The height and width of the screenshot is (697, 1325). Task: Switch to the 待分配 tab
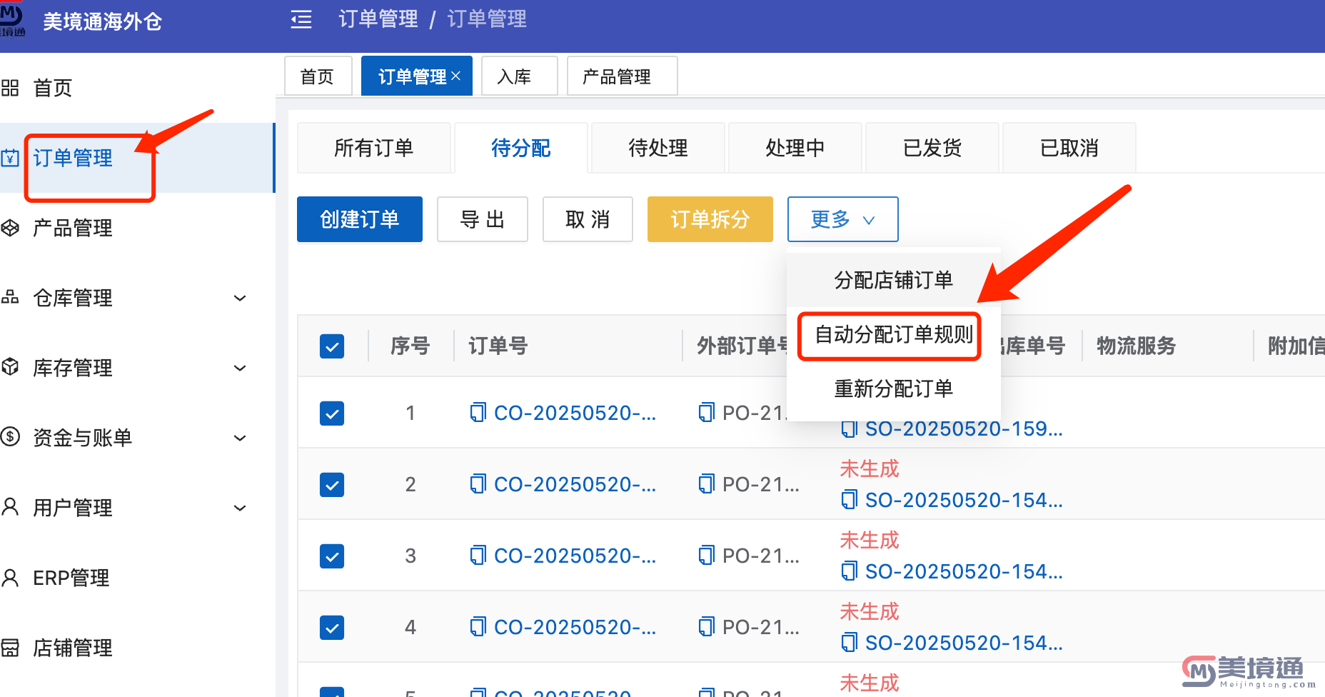coord(521,148)
